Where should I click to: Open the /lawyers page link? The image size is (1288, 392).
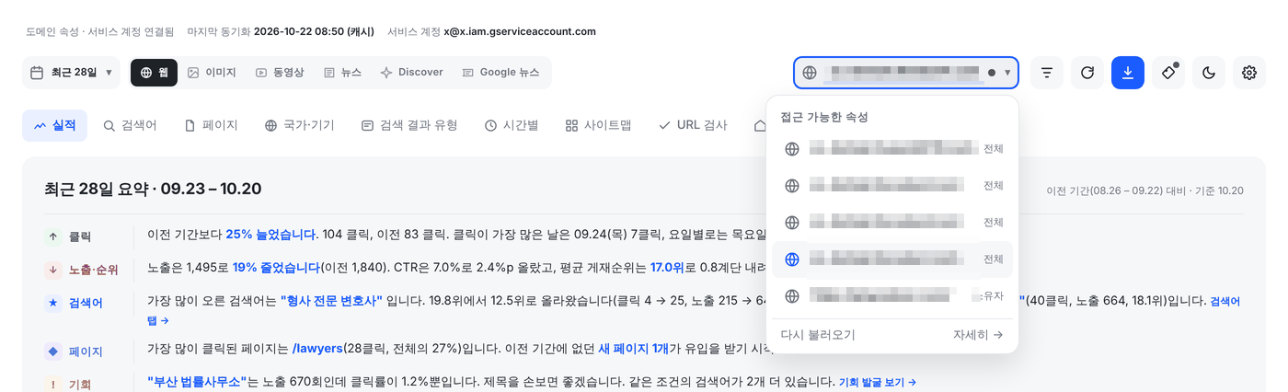point(319,350)
